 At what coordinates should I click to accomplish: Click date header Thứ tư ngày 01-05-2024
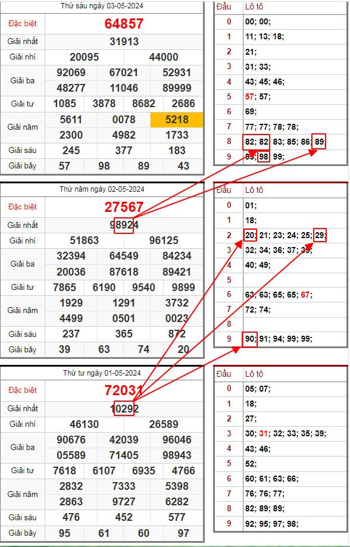coord(102,373)
